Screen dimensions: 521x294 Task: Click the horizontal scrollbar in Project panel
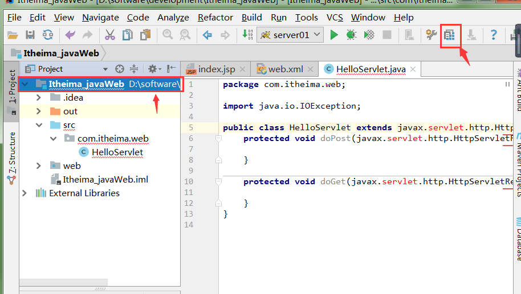point(63,282)
